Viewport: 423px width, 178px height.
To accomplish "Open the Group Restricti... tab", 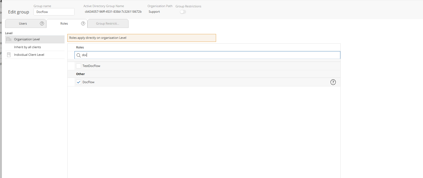I will click(x=108, y=24).
